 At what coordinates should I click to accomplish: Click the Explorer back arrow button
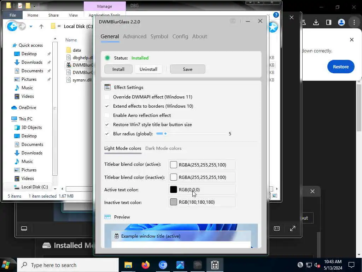12,27
